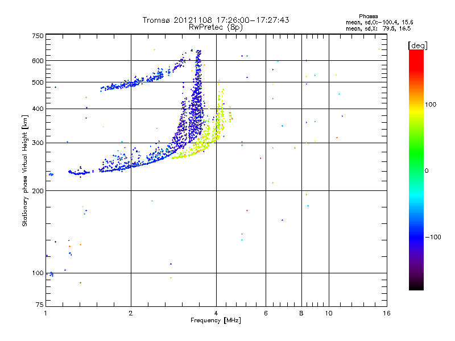
Task: Click the 'Phases' heading in statistics block
Action: click(x=368, y=16)
